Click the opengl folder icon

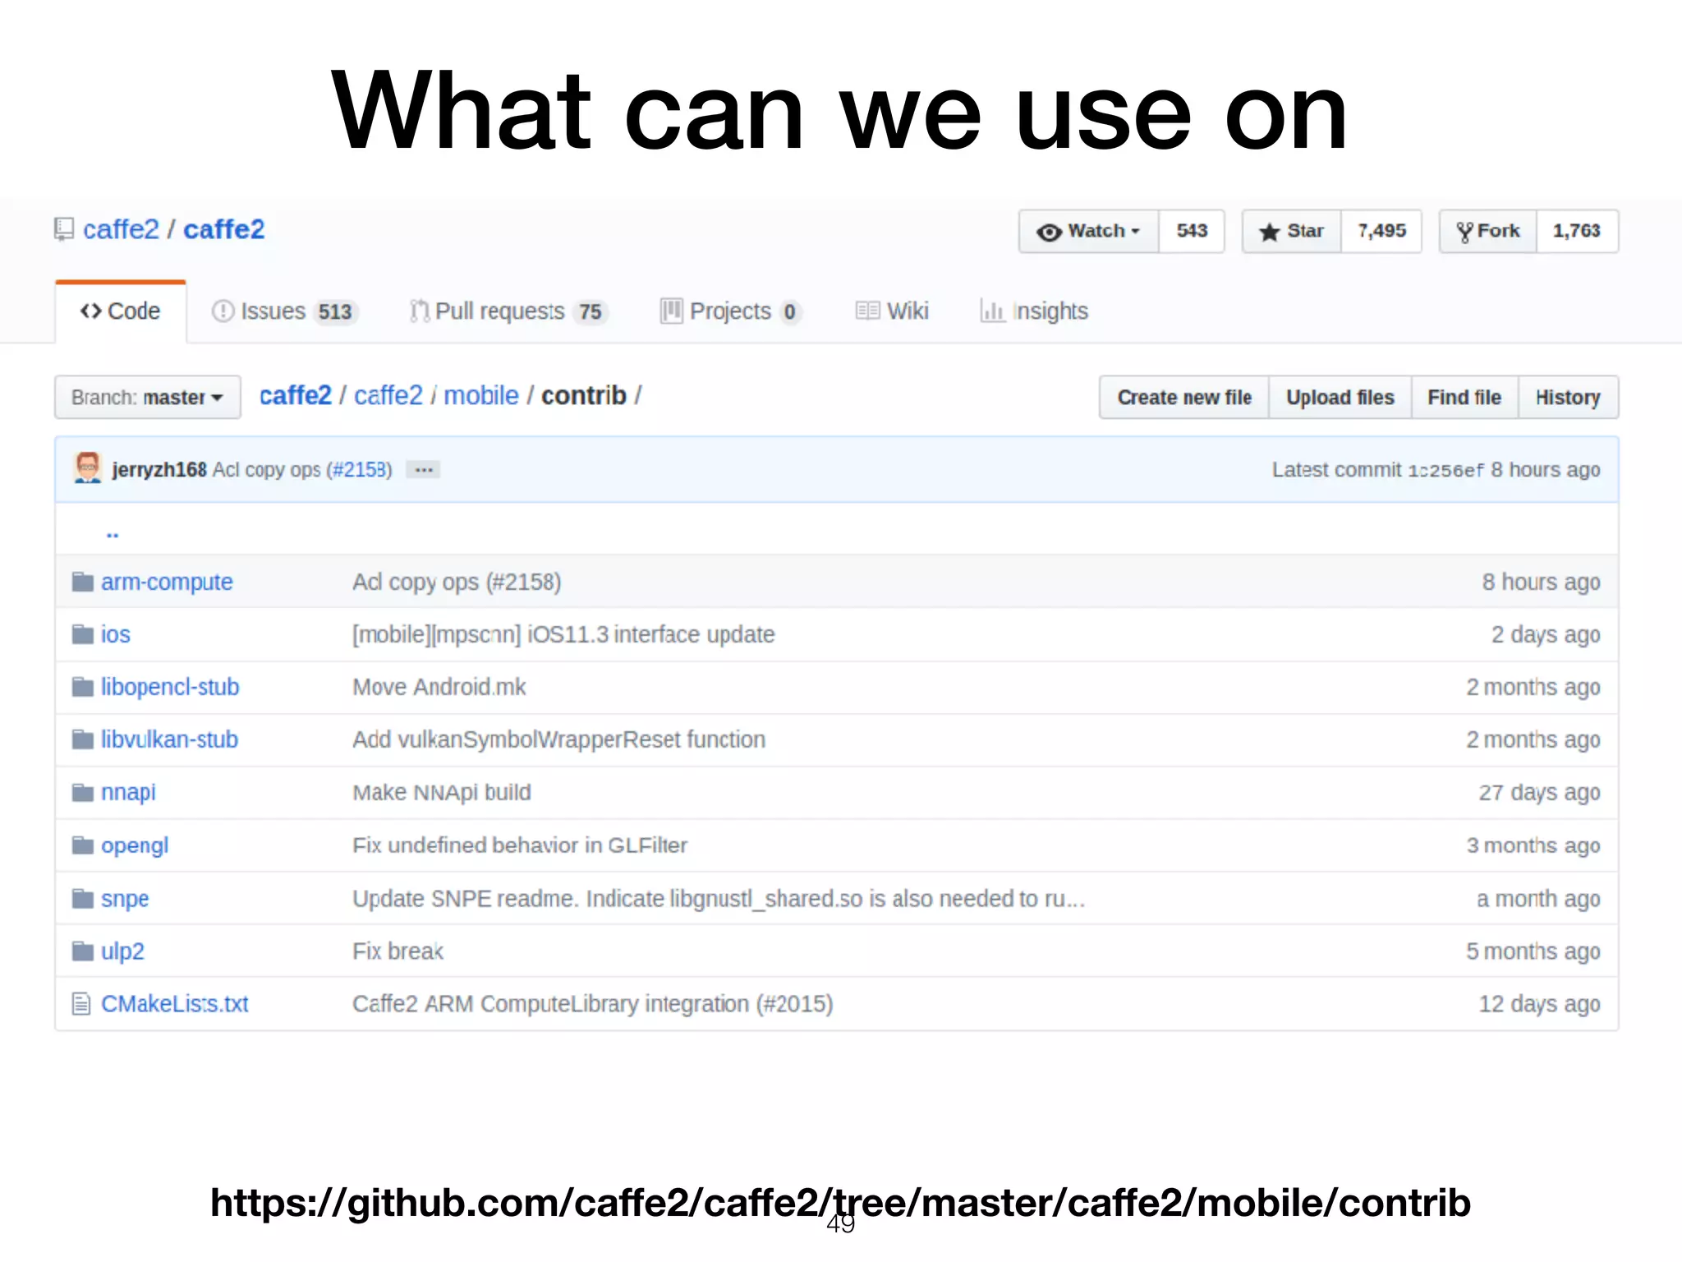pyautogui.click(x=82, y=845)
